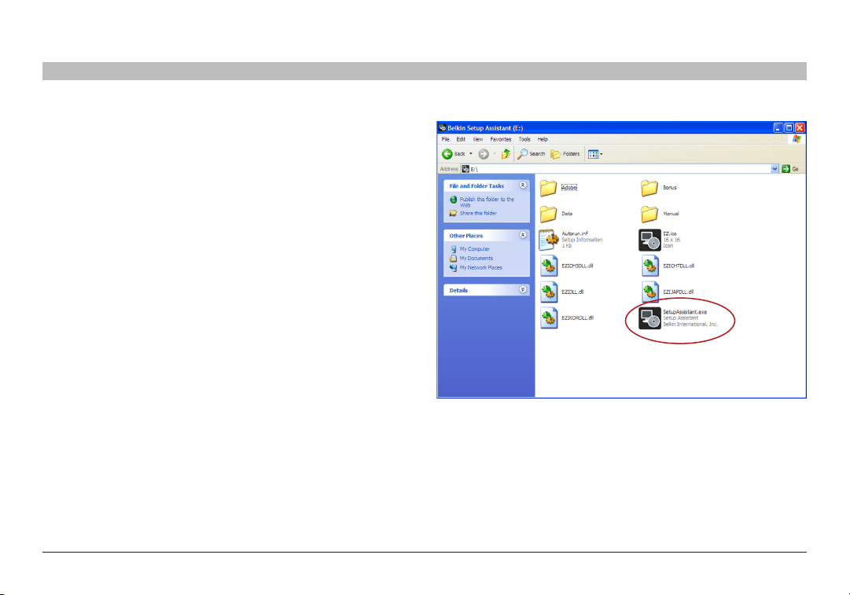Expand the Address bar dropdown

point(775,169)
